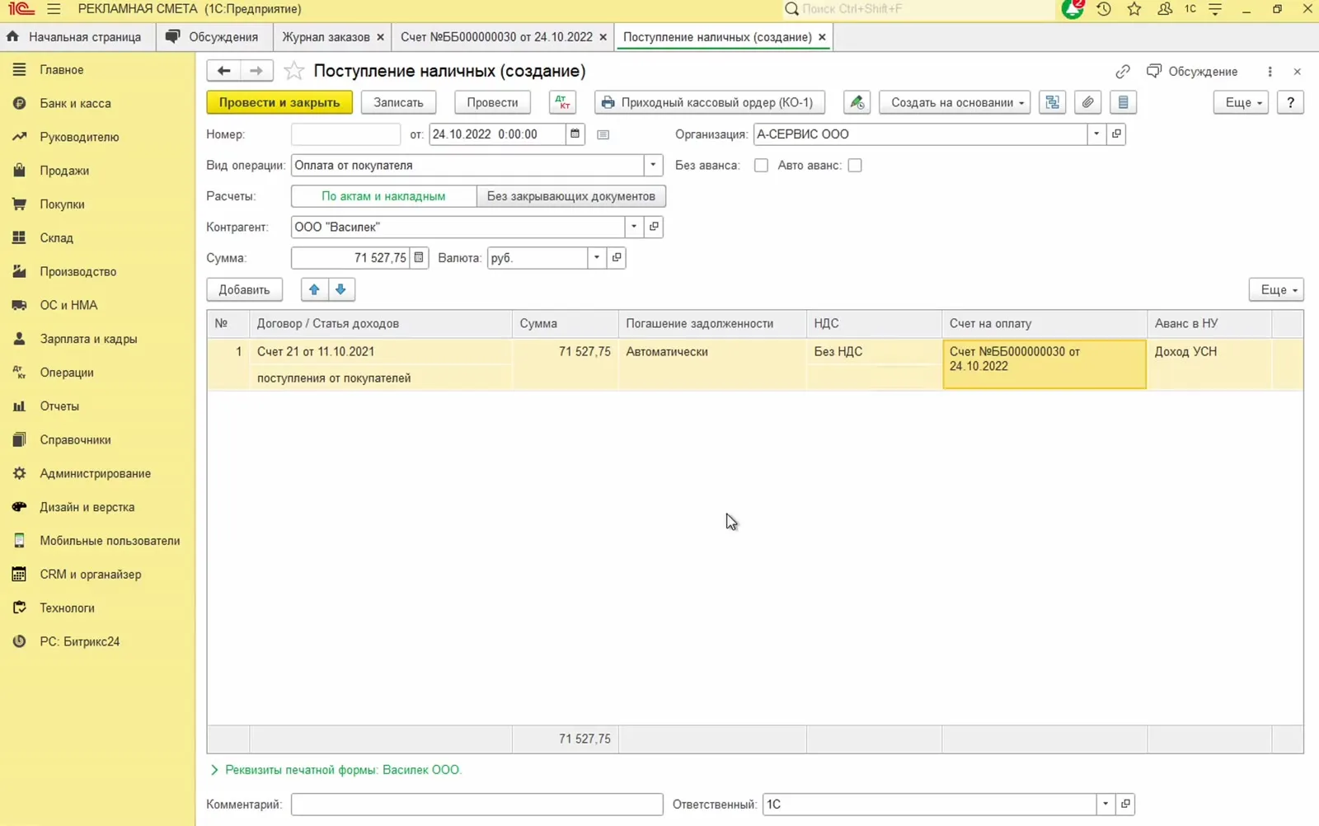Open calendar picker next to date field
This screenshot has width=1319, height=826.
tap(575, 134)
